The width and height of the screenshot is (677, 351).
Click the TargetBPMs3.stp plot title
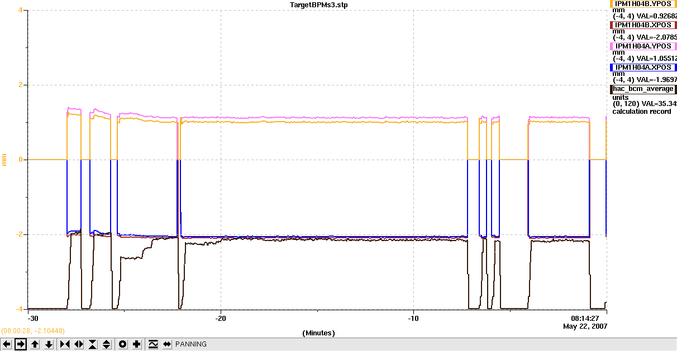pyautogui.click(x=320, y=4)
